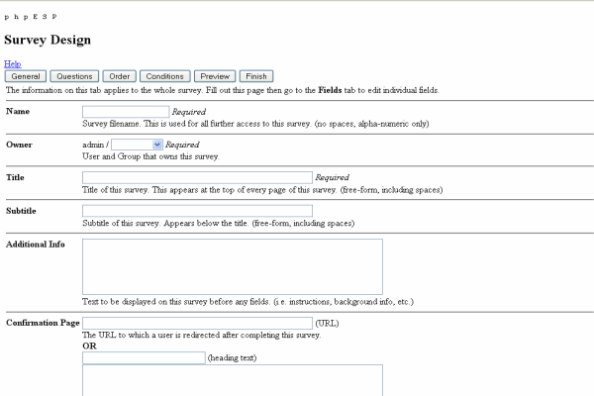The image size is (594, 396).
Task: Click the Survey Design heading
Action: point(48,41)
